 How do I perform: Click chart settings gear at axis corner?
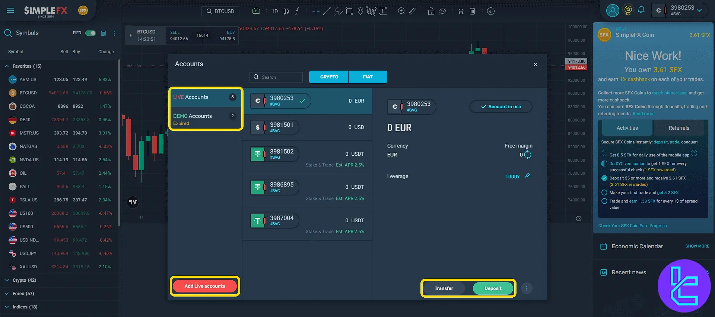click(579, 219)
